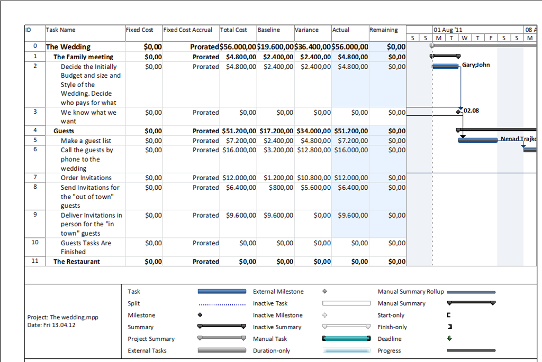Viewport: 542px width, 362px height.
Task: Click the Finish-only bracket symbol in legend
Action: [x=449, y=327]
